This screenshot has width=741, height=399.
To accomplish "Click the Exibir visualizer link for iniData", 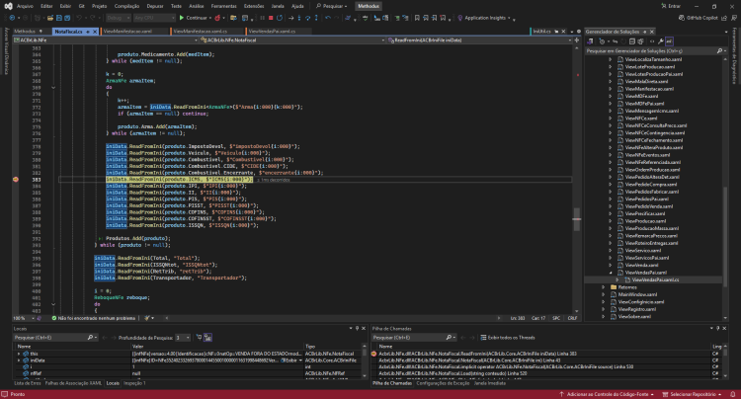I will (288, 360).
